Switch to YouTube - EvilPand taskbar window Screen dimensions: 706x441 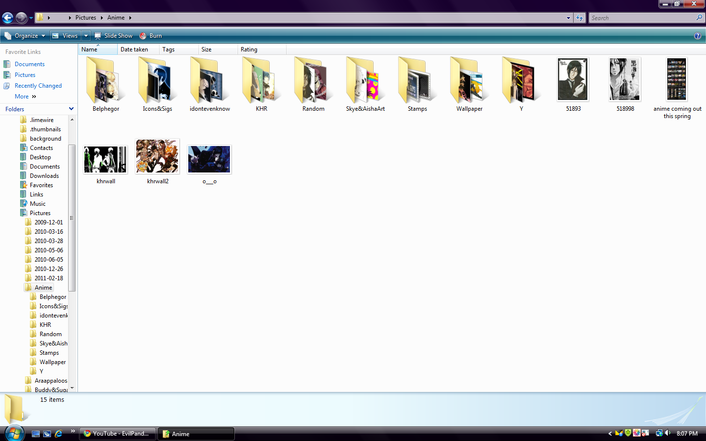[x=117, y=434]
